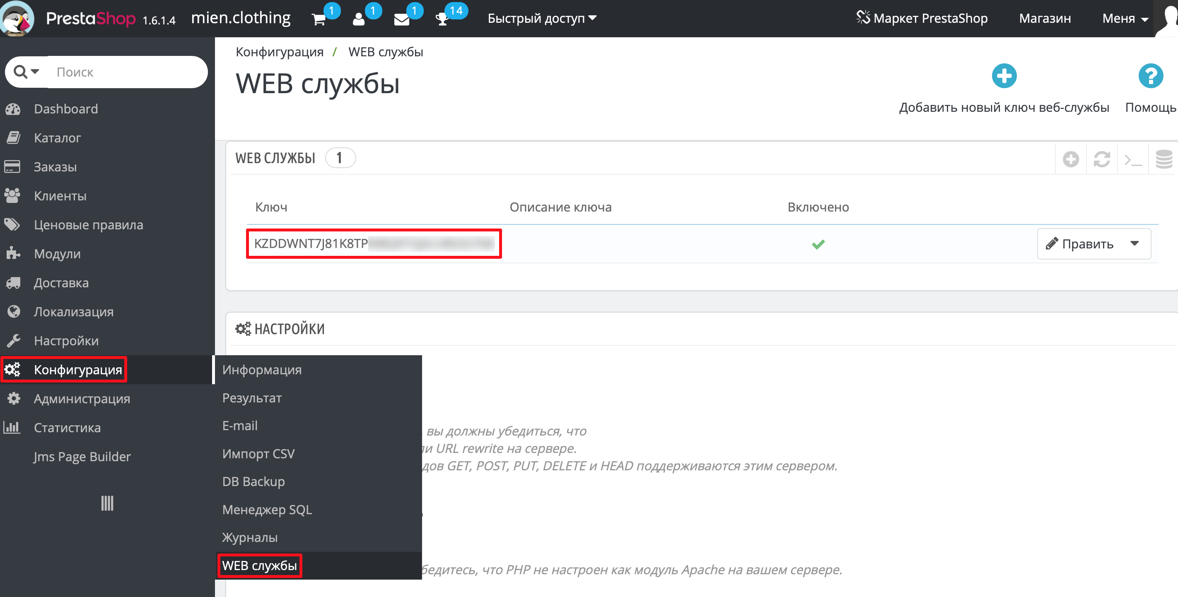Click the Править edit button
The image size is (1178, 597).
(1079, 244)
